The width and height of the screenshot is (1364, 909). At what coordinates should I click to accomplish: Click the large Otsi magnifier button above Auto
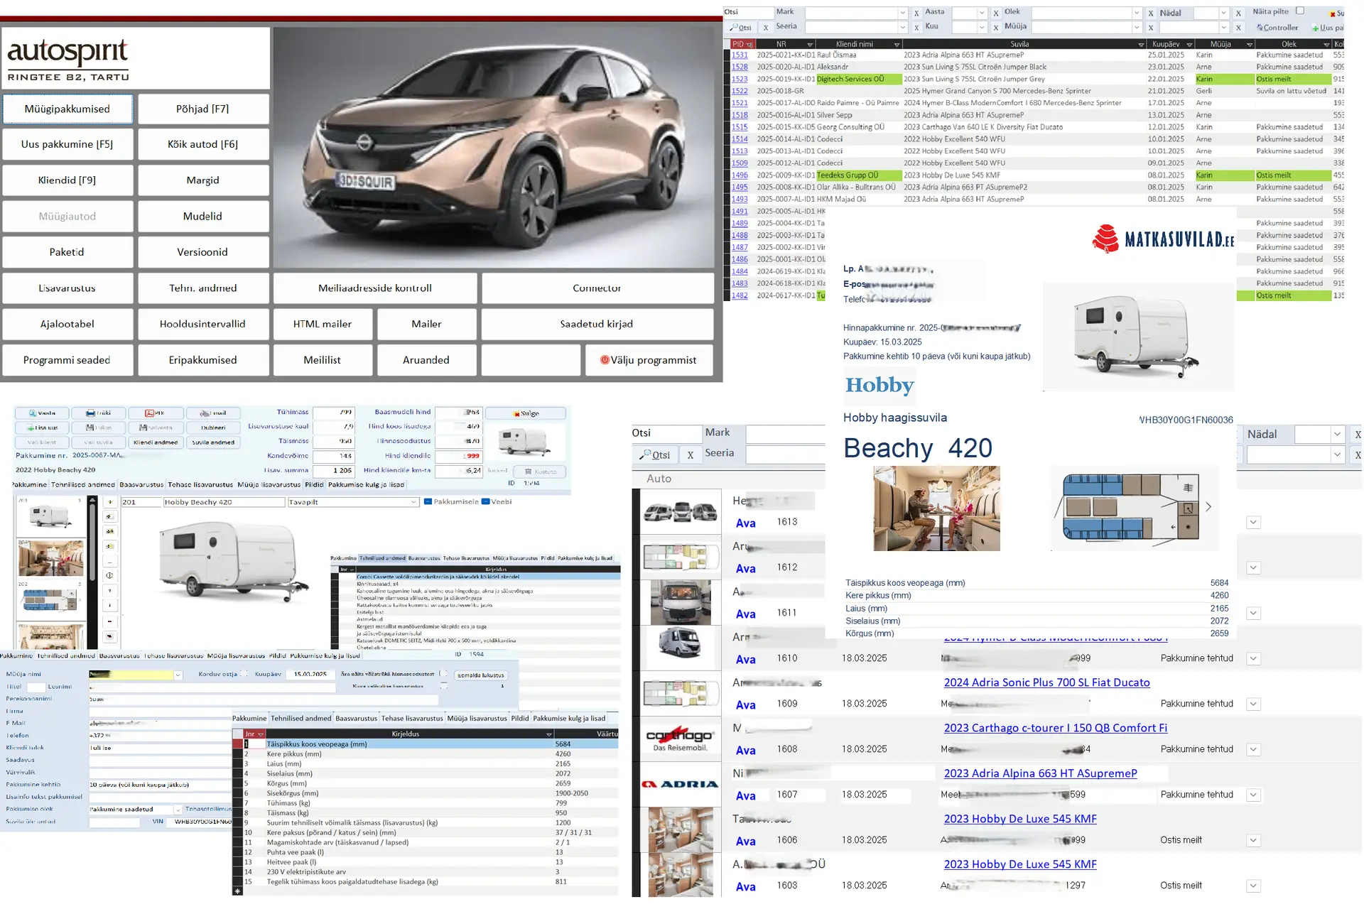coord(654,455)
